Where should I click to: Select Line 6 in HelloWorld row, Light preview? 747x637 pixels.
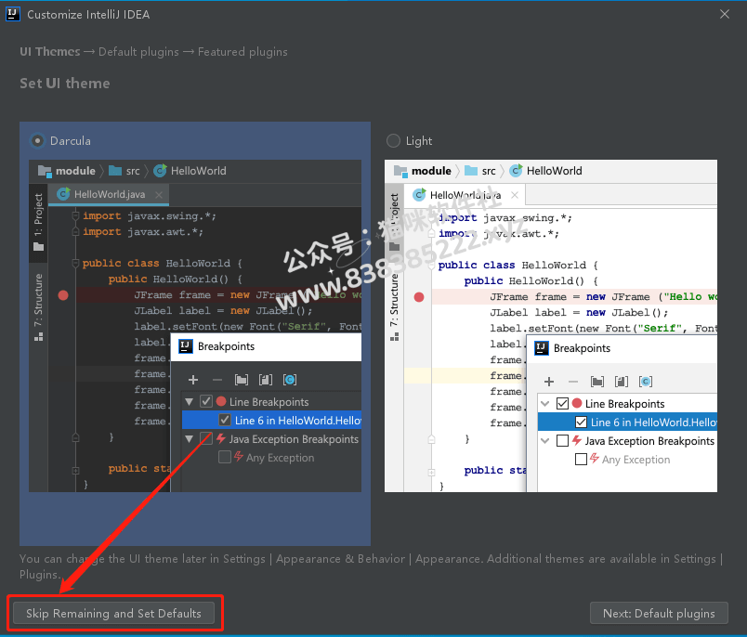pos(627,422)
